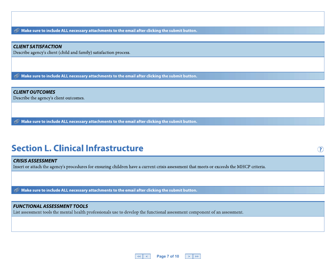This screenshot has height=259, width=336.
Task: Click the previous page < arrow control
Action: tap(147, 256)
